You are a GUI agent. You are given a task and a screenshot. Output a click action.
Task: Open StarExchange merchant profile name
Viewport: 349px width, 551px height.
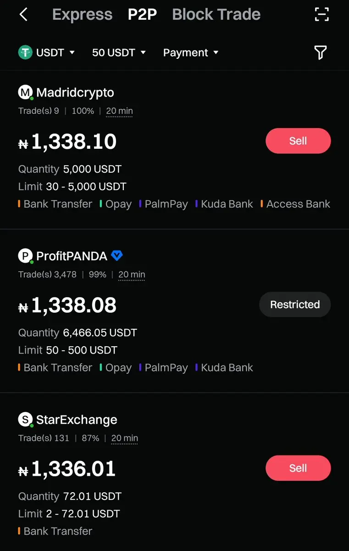click(x=77, y=419)
